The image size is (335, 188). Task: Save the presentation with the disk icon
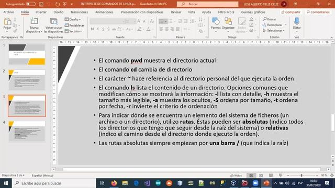point(41,4)
